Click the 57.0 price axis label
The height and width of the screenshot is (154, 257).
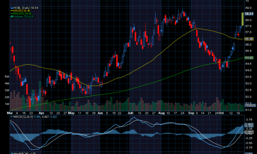248,32
